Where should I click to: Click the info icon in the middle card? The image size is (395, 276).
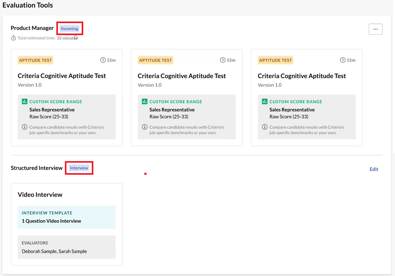pyautogui.click(x=144, y=127)
